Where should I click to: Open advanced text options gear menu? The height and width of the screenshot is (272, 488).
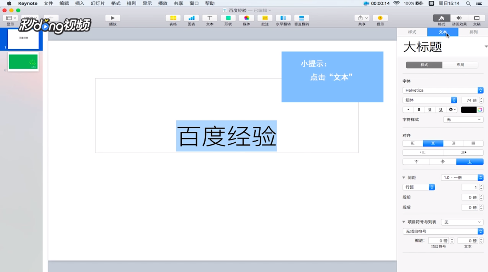(x=453, y=110)
